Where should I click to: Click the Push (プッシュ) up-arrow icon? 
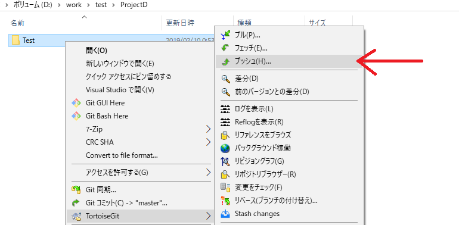coord(225,62)
